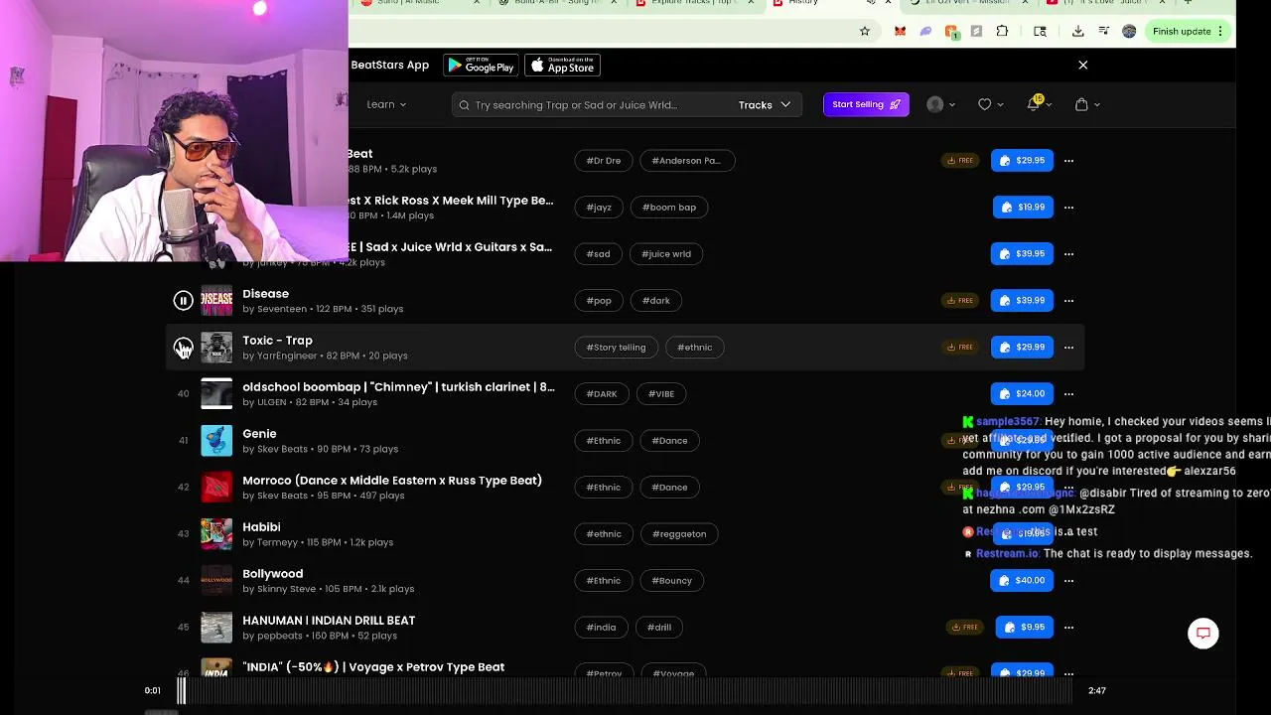
Task: Open Genie cover art thumbnail
Action: pos(216,440)
